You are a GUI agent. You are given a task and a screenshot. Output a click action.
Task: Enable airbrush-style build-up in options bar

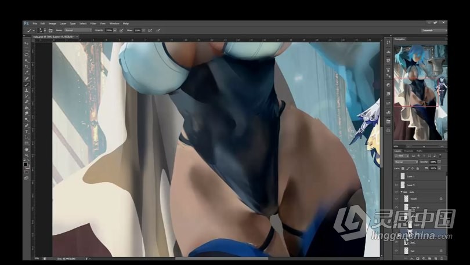150,30
